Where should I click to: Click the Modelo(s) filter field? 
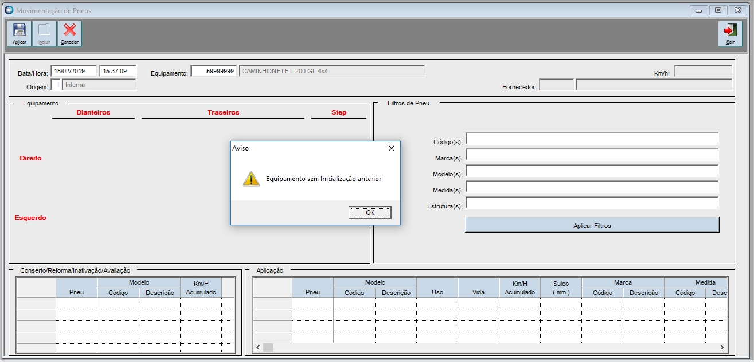[592, 171]
